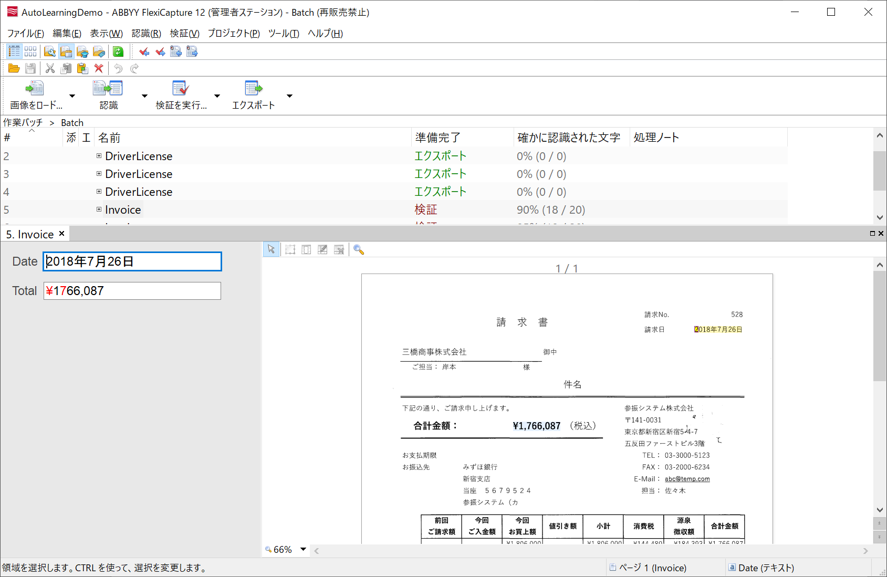Open the 表示 menu

point(106,33)
